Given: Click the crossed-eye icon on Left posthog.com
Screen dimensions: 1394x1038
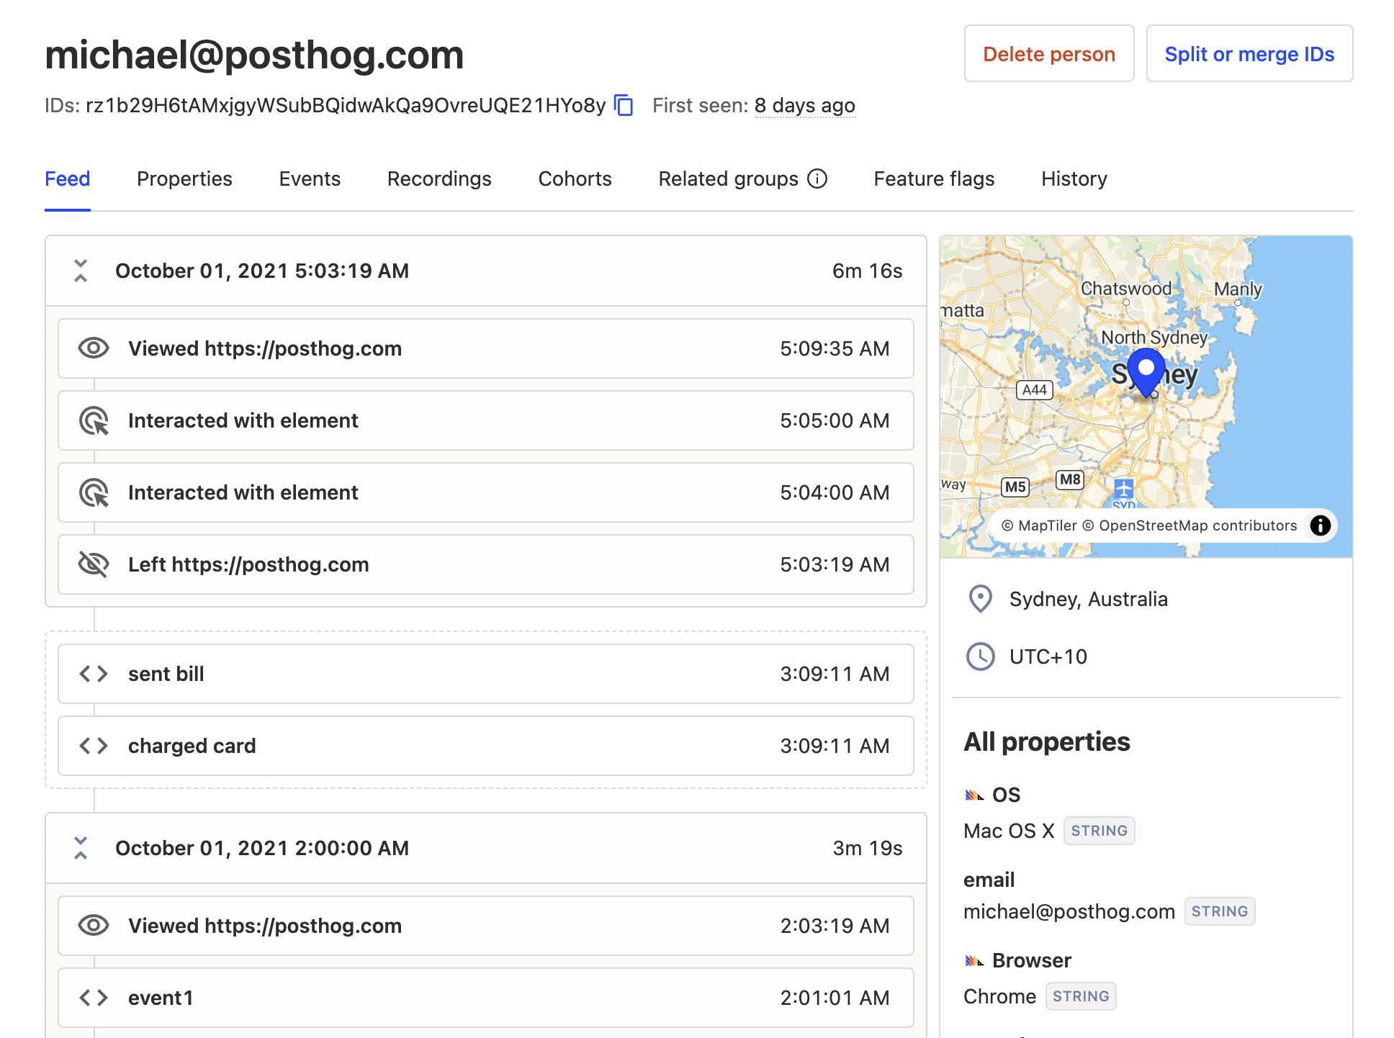Looking at the screenshot, I should [x=94, y=564].
